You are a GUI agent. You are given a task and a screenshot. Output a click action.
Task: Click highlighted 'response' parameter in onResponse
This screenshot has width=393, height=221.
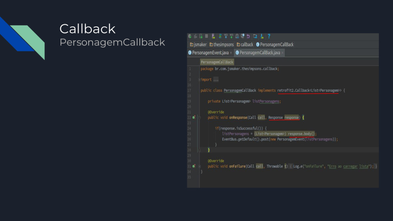292,117
